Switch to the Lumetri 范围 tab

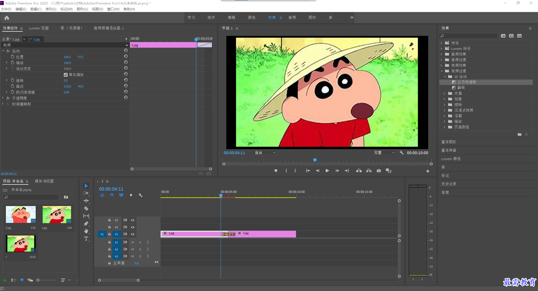tap(39, 28)
